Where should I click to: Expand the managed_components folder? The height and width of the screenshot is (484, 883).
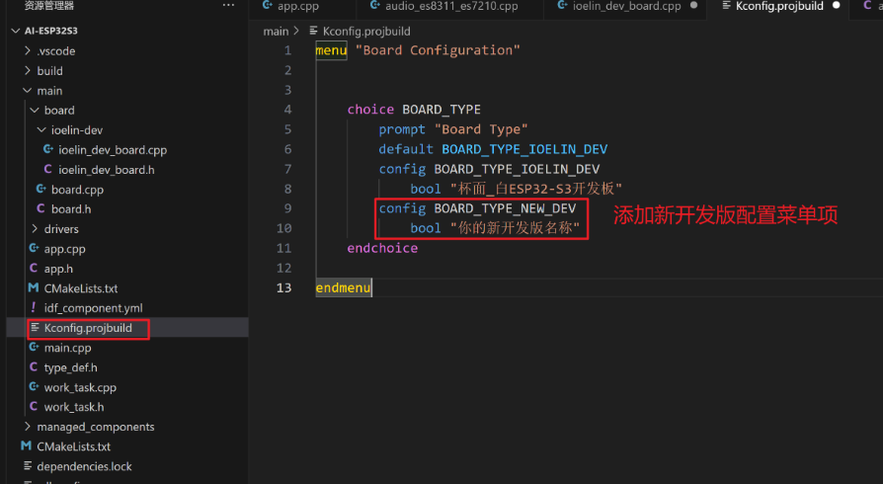tap(28, 427)
